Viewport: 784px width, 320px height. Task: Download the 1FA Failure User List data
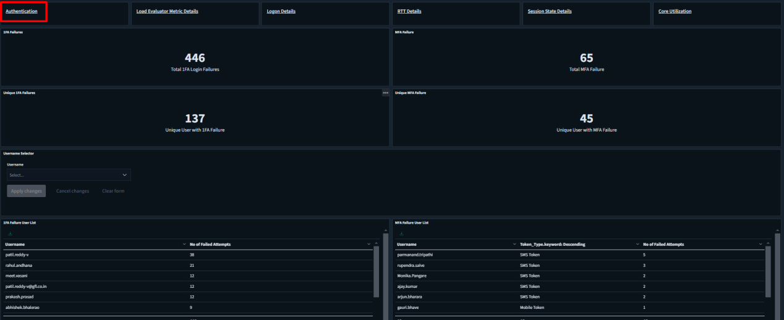(x=10, y=234)
